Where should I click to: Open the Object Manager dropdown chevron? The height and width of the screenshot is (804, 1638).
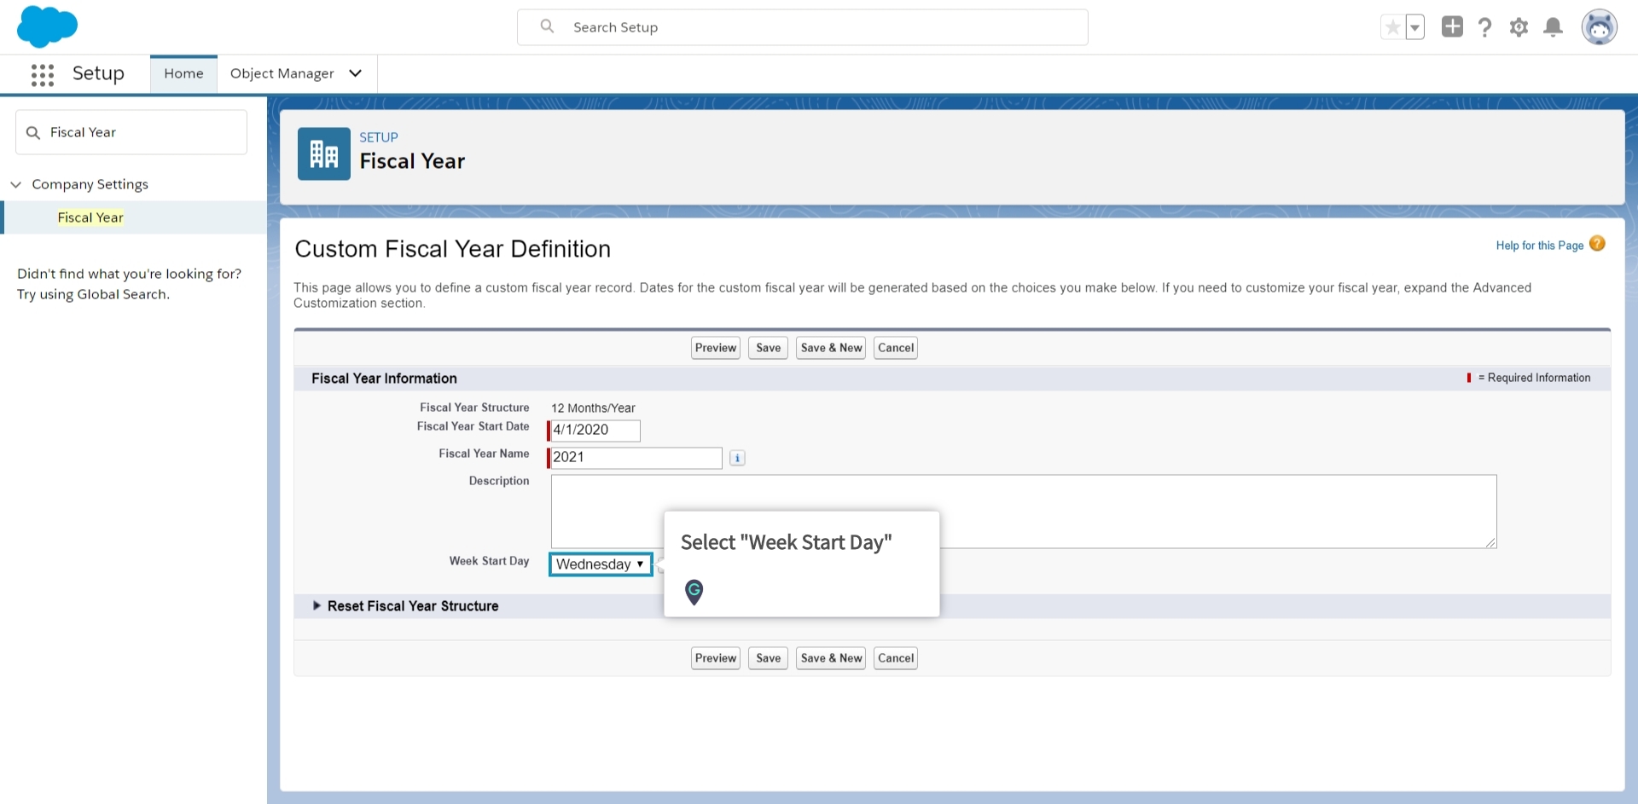[355, 73]
